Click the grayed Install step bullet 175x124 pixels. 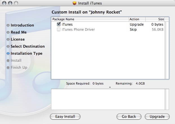pos(8,61)
